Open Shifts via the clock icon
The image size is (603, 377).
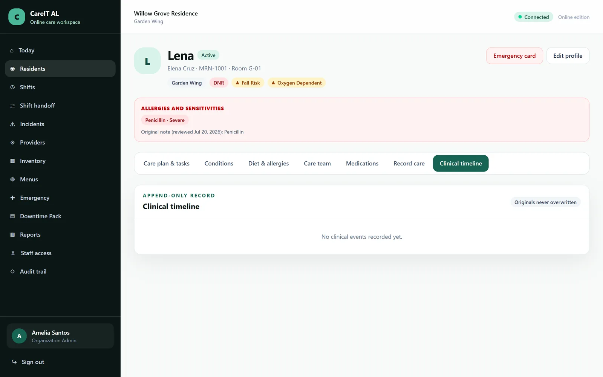tap(12, 87)
